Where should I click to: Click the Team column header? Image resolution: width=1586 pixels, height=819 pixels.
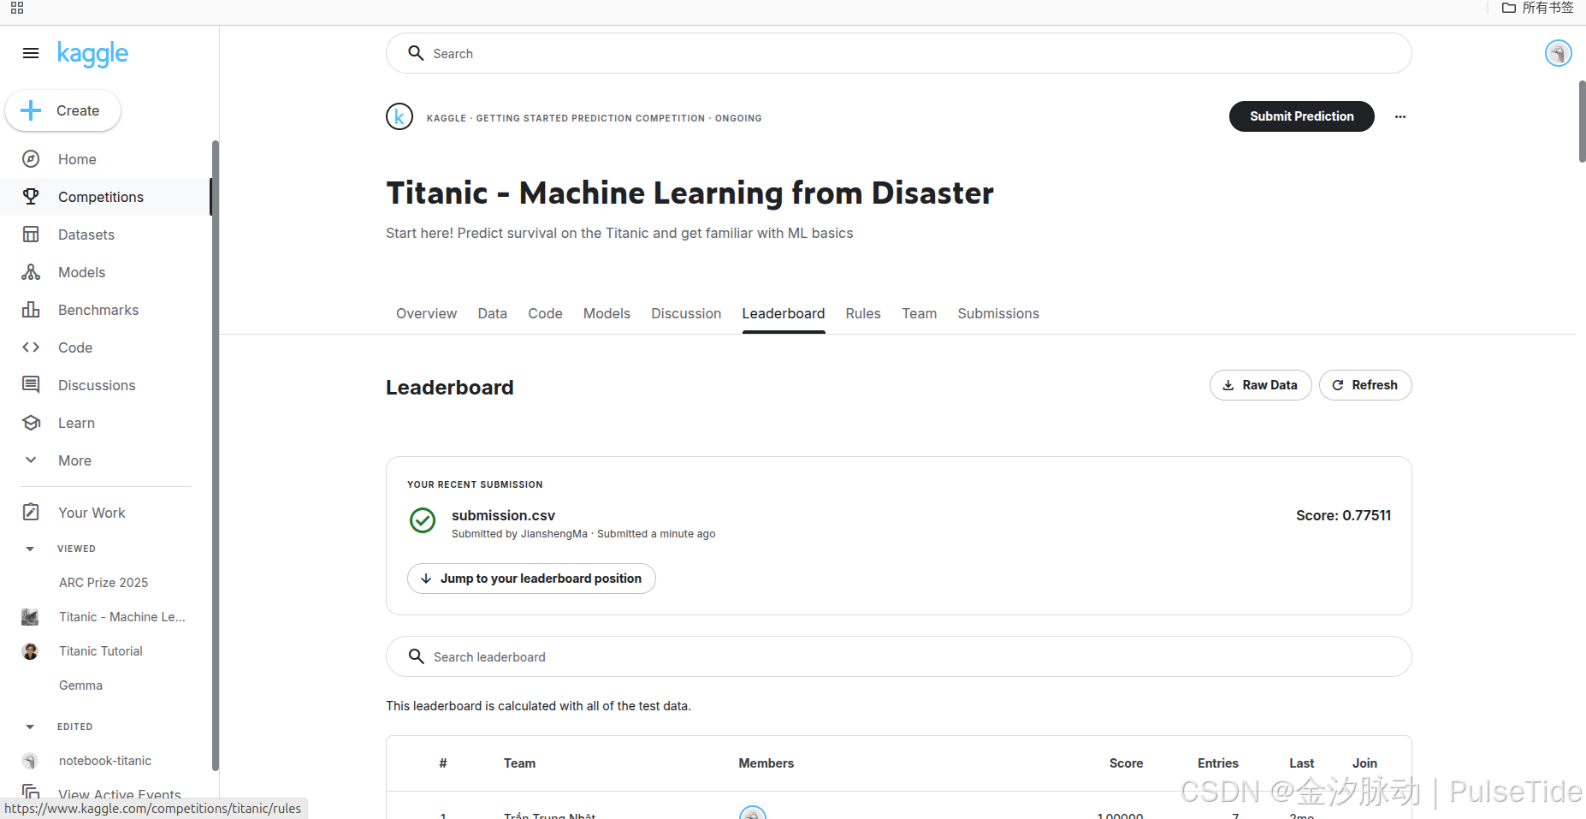coord(519,763)
